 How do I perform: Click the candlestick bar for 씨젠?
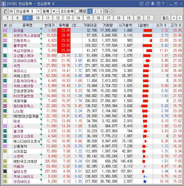click(146, 66)
